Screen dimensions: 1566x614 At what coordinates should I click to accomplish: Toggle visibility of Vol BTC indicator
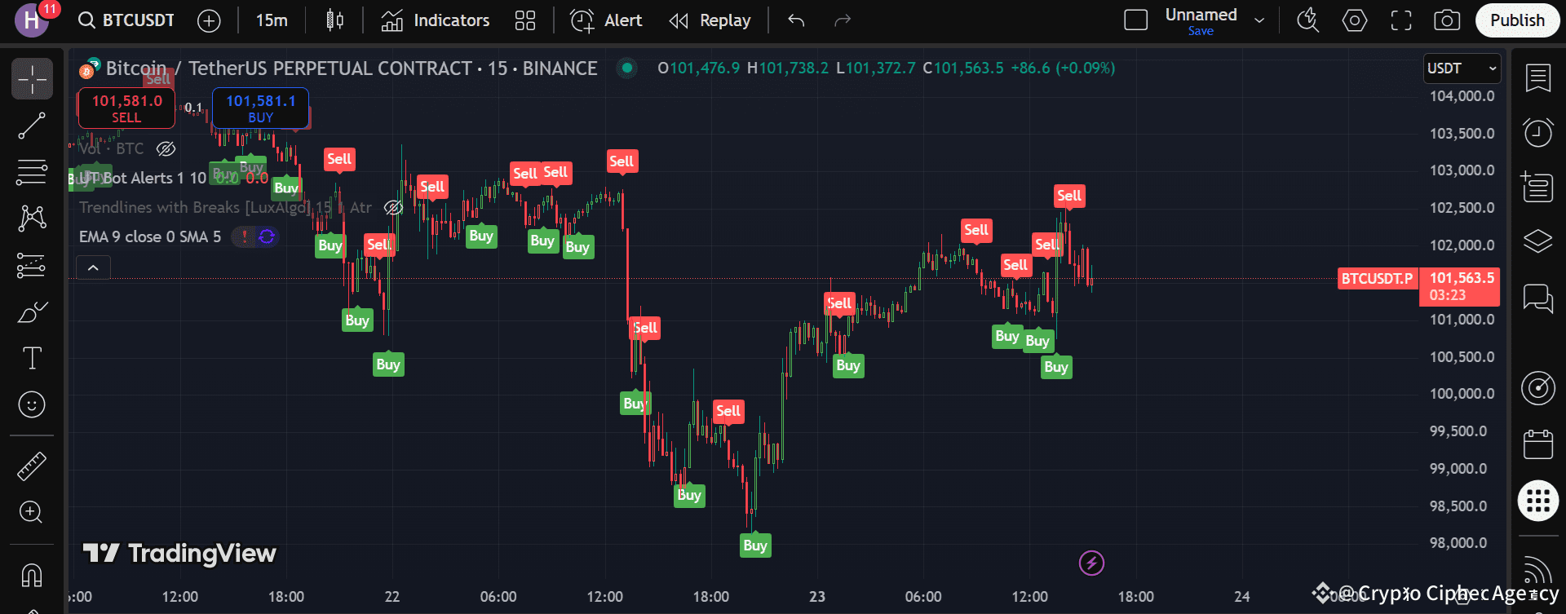(166, 148)
